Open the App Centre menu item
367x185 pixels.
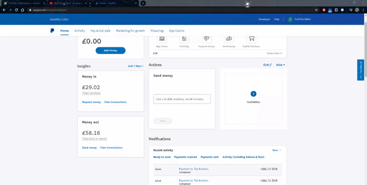coord(177,31)
